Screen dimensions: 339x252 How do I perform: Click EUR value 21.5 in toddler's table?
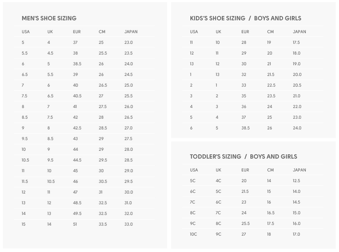(x=245, y=191)
